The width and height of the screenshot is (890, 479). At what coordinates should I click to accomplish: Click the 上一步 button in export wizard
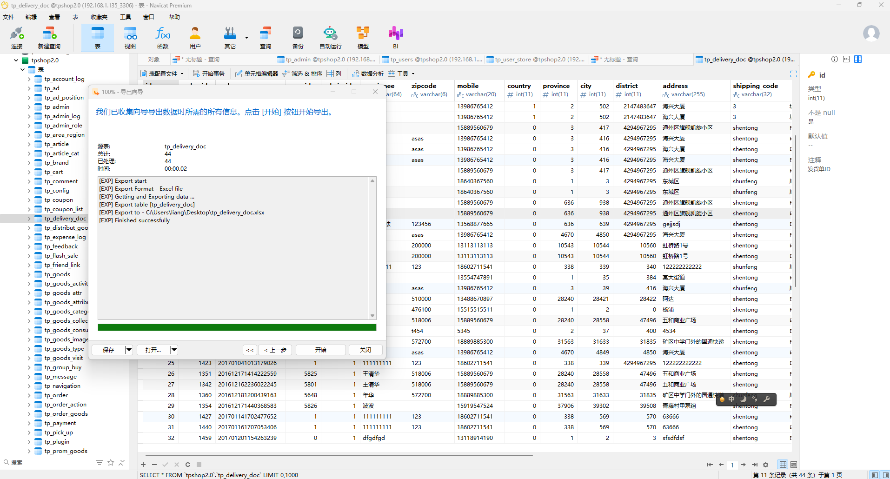[275, 350]
